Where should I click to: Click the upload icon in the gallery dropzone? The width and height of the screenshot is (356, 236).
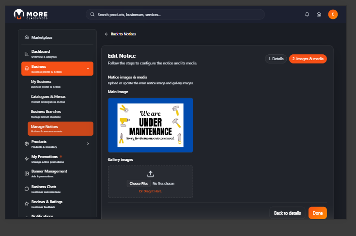tap(150, 174)
